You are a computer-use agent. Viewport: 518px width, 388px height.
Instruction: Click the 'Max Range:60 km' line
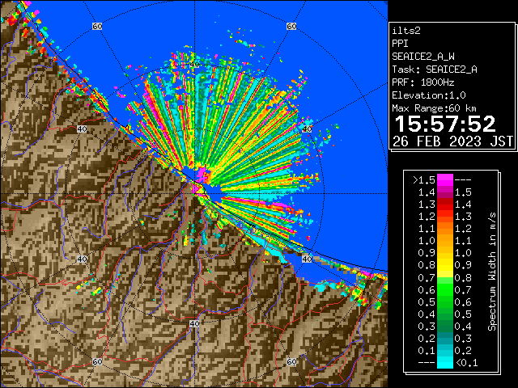pos(435,108)
